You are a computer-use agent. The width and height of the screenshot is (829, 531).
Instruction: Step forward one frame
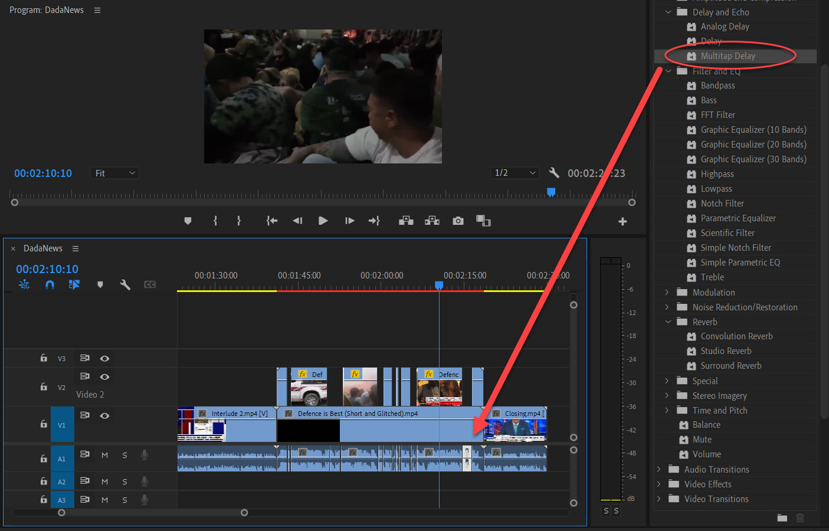349,221
